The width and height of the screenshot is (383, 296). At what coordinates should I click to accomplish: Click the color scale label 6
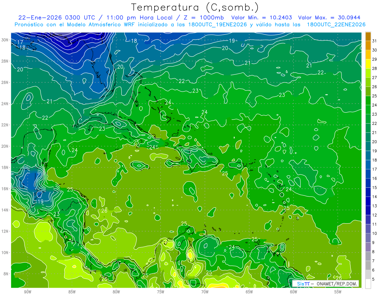[x=373, y=270]
